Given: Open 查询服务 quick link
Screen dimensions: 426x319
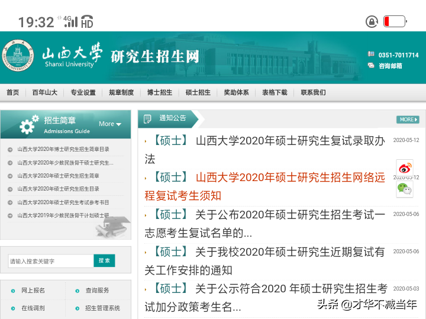Looking at the screenshot, I should tap(97, 291).
